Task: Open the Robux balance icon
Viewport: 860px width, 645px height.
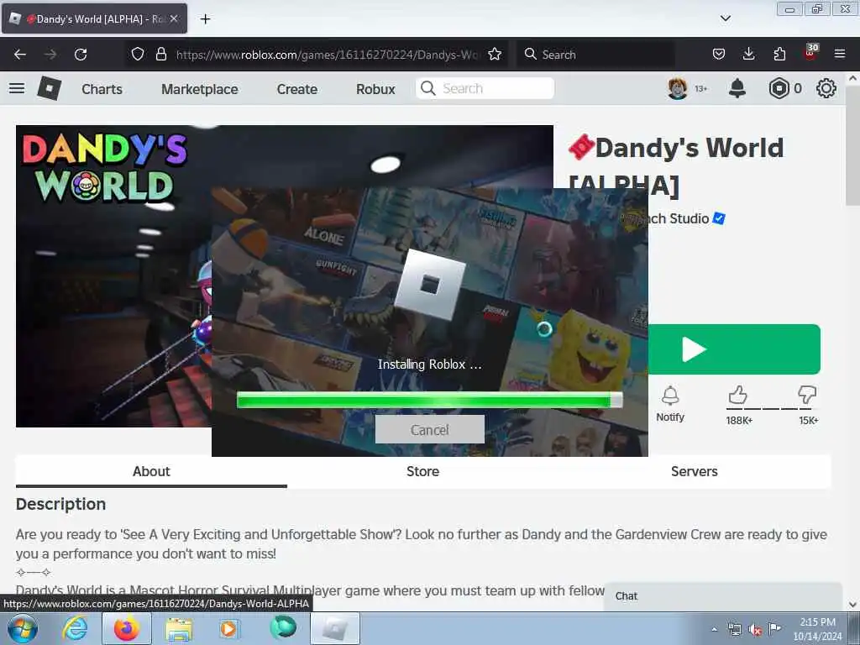Action: click(779, 88)
